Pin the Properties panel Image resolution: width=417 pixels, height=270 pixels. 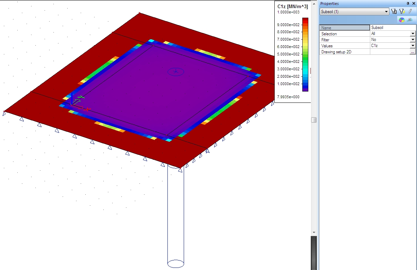click(408, 4)
